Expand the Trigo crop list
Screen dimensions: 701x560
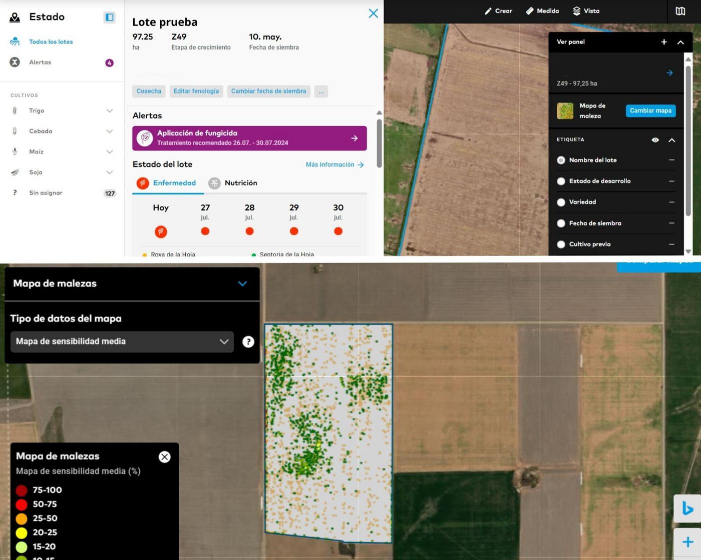pyautogui.click(x=109, y=111)
